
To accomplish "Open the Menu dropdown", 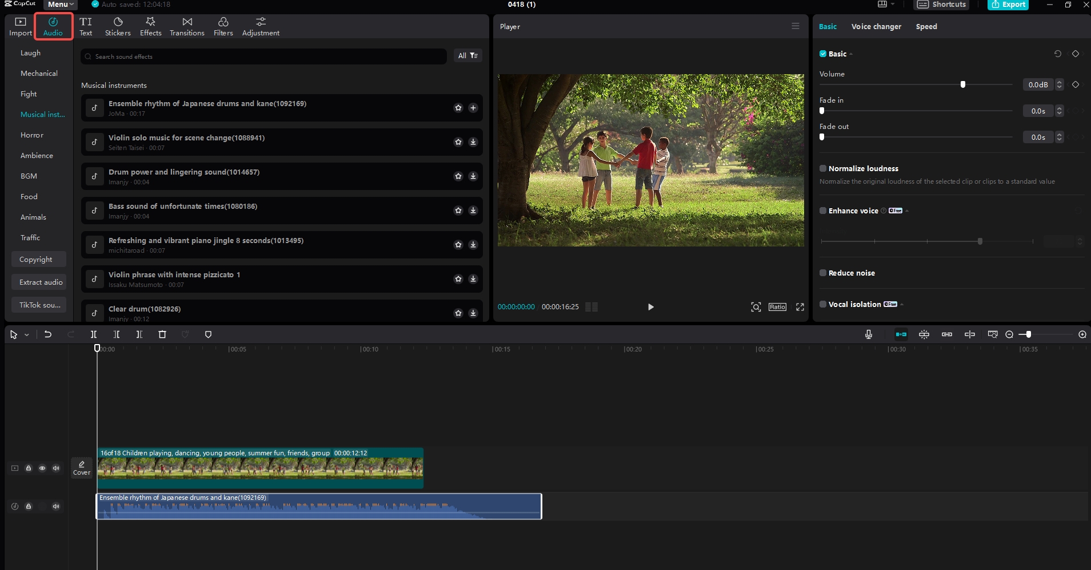I will pos(59,4).
